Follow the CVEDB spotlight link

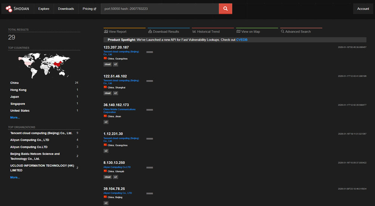[x=242, y=40]
